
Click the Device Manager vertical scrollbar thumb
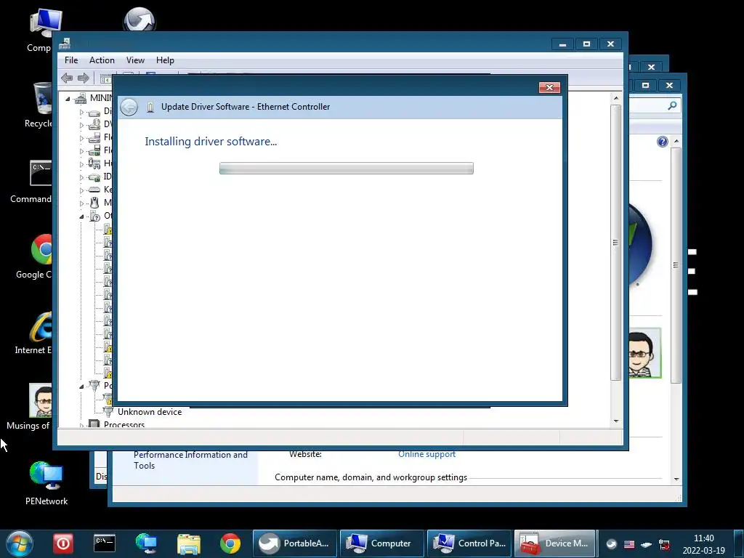click(x=616, y=243)
